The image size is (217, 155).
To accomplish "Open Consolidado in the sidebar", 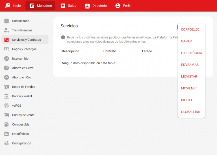I will point(25,21).
